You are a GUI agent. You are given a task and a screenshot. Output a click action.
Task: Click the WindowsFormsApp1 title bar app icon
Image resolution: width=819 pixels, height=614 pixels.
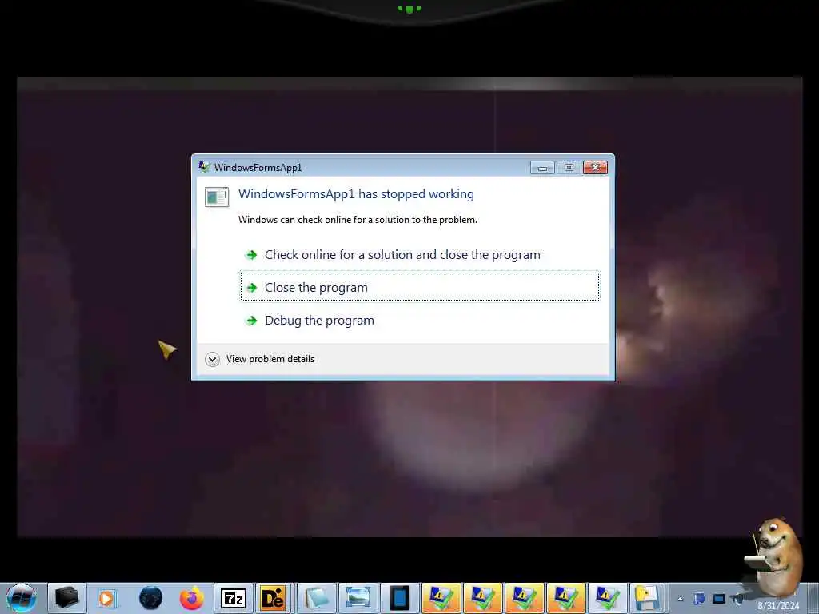(x=204, y=167)
